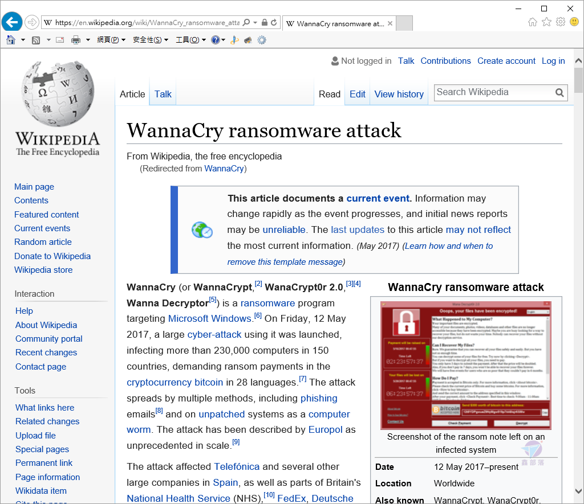This screenshot has height=504, width=584.
Task: Click the padlock security icon in address bar
Action: [x=265, y=22]
